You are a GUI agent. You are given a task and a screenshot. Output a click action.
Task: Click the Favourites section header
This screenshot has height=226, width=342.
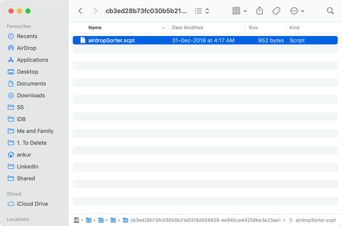click(18, 26)
